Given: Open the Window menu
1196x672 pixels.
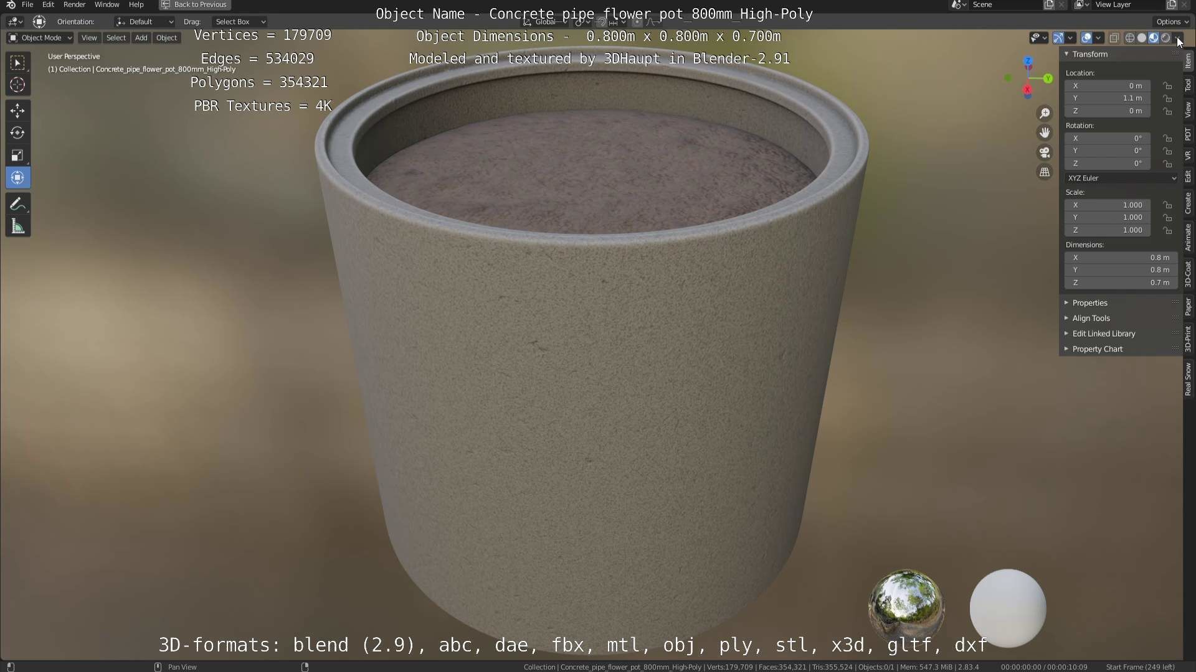Looking at the screenshot, I should coord(107,4).
